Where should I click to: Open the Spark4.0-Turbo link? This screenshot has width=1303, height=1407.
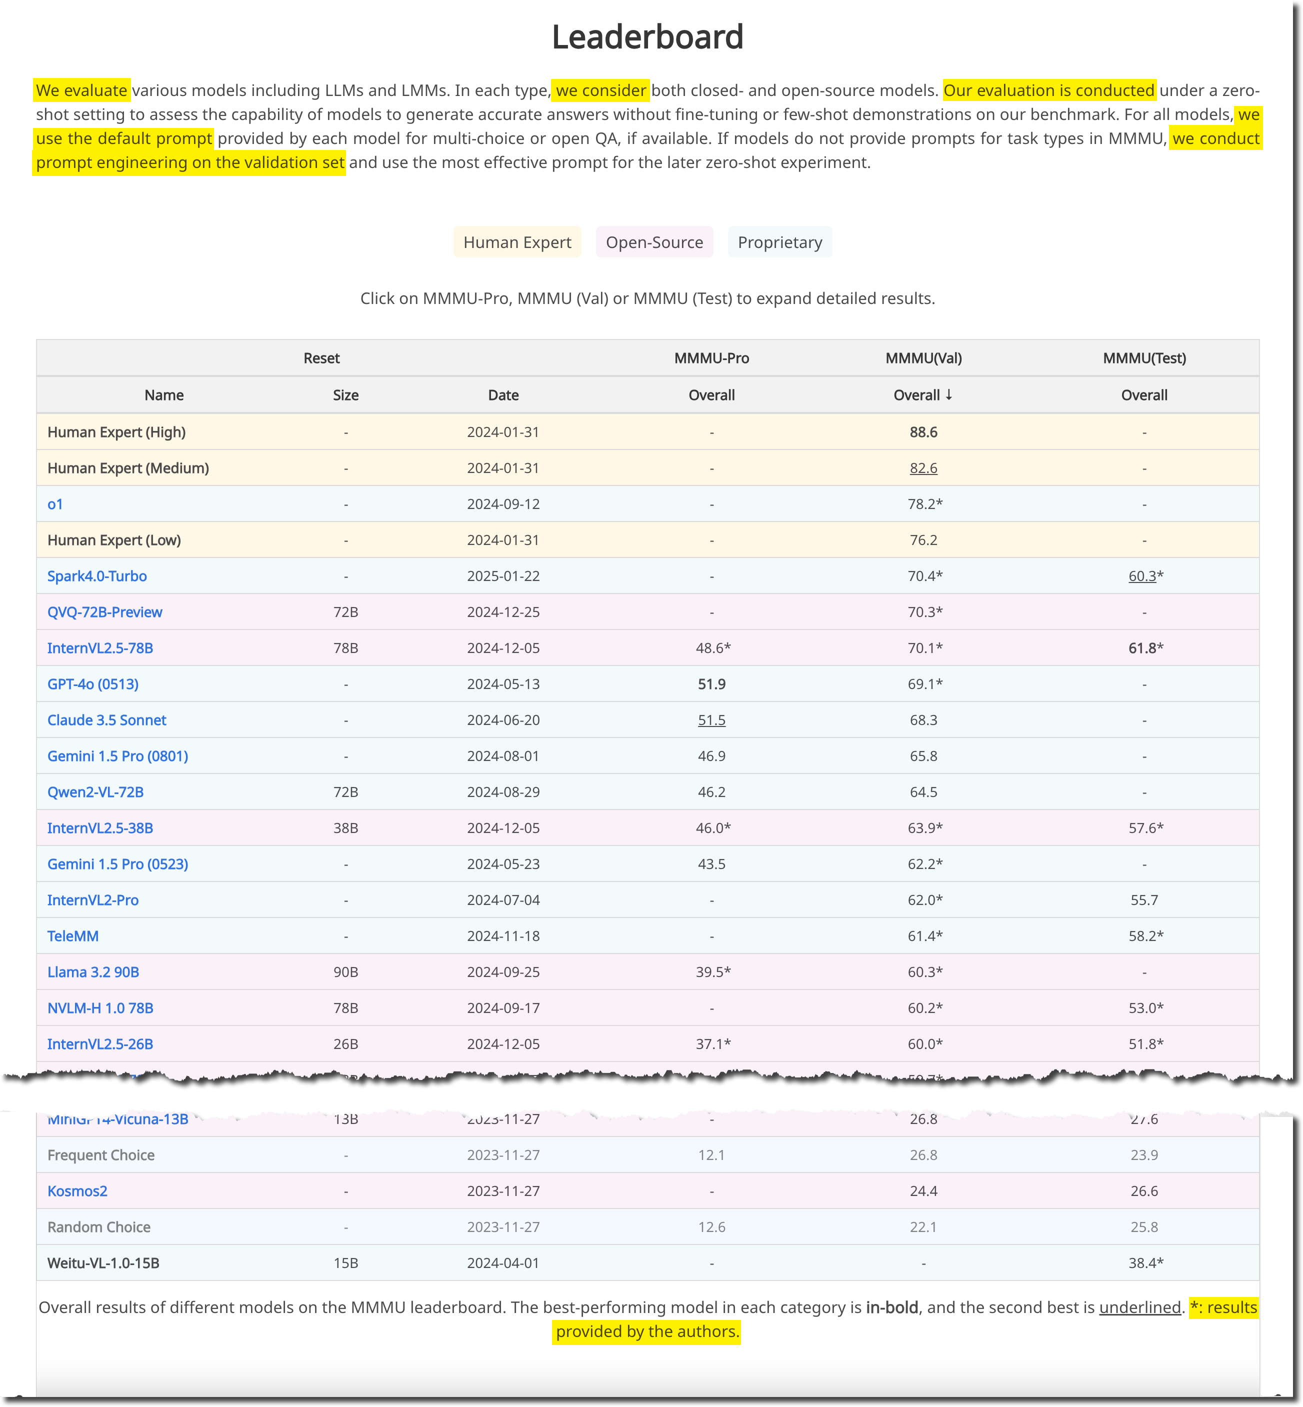(x=96, y=576)
